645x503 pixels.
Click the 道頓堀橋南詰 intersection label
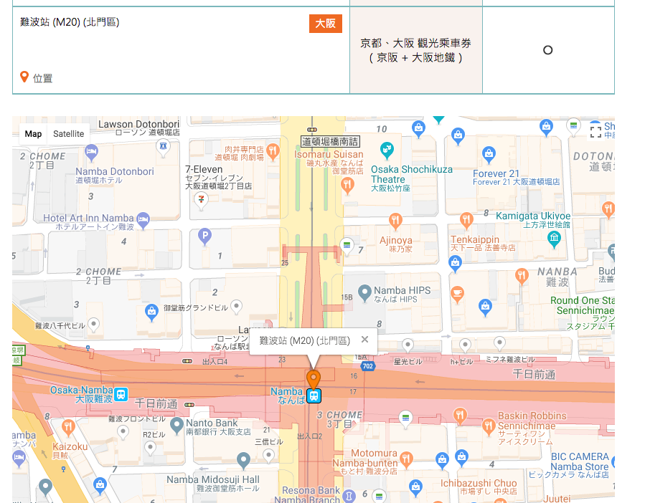point(330,142)
